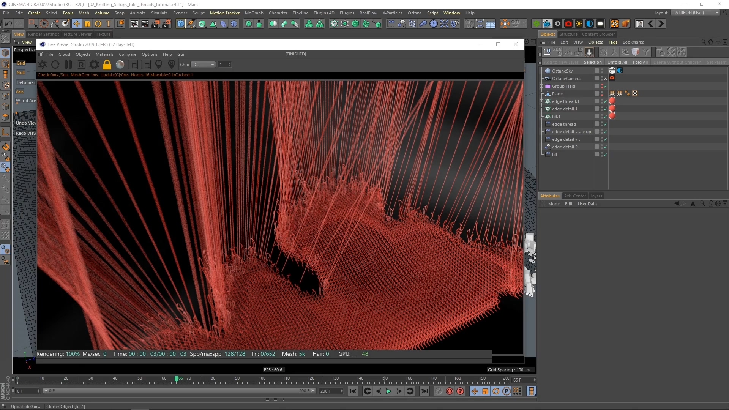Click the Unfold All button
729x410 pixels.
pos(617,62)
